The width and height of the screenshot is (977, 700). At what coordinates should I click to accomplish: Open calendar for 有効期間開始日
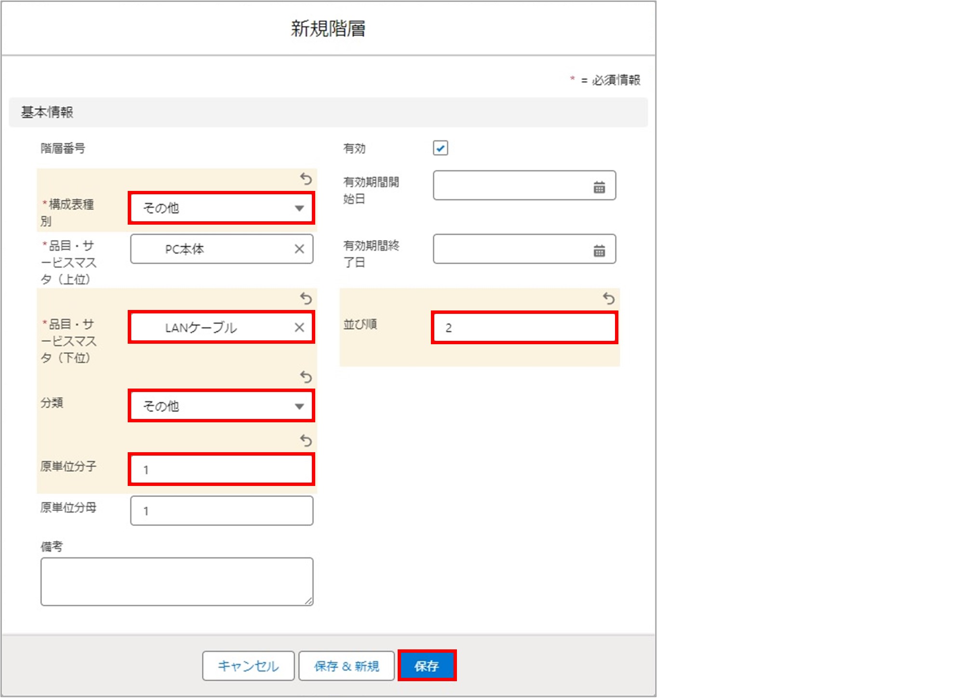[x=599, y=187]
